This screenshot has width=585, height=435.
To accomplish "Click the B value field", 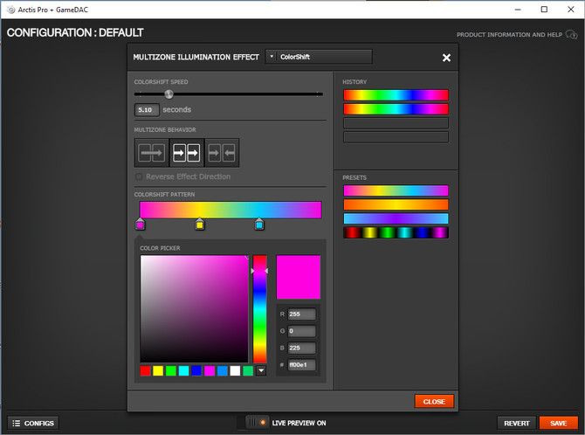I will 301,348.
